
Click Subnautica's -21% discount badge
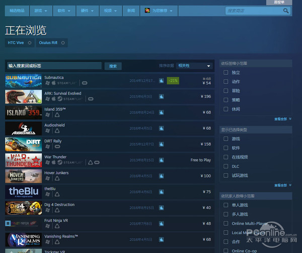click(x=173, y=80)
